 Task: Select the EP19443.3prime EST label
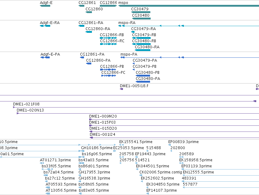150,154
